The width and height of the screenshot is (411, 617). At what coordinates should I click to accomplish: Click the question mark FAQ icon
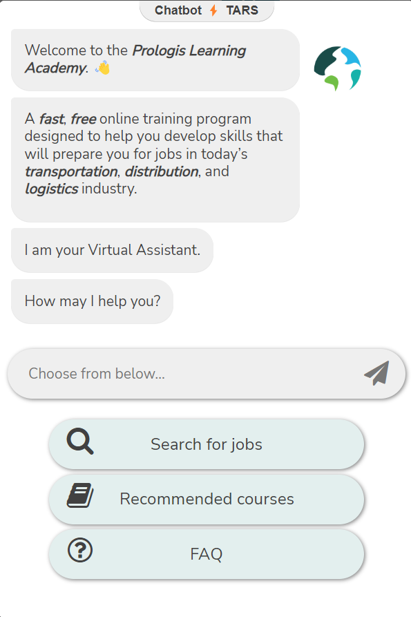(80, 550)
